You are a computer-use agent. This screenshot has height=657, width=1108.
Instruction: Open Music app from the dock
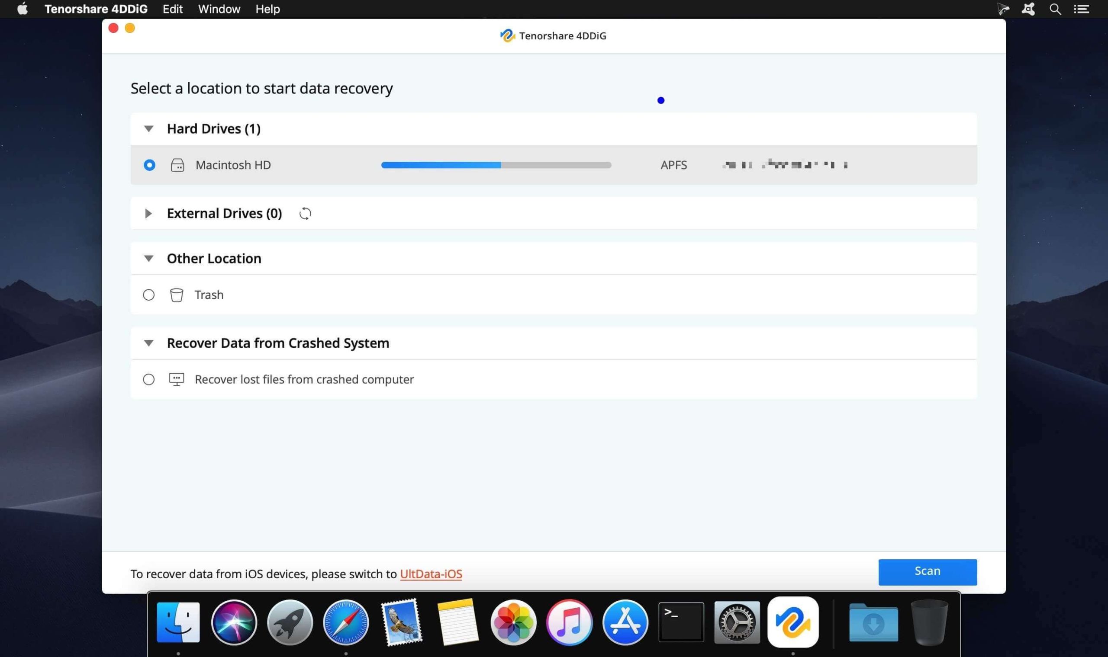click(x=569, y=621)
